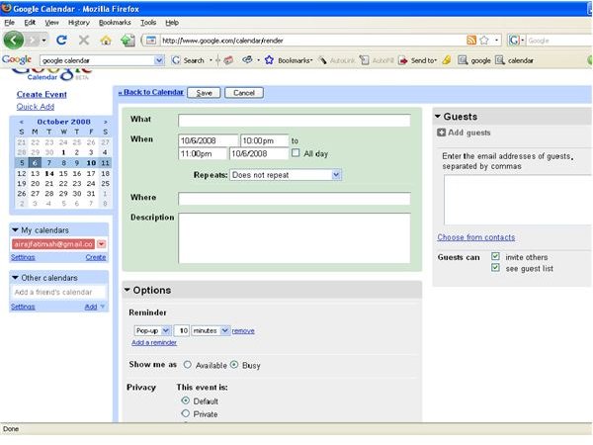This screenshot has height=445, width=593.
Task: Open the File menu
Action: (x=10, y=23)
